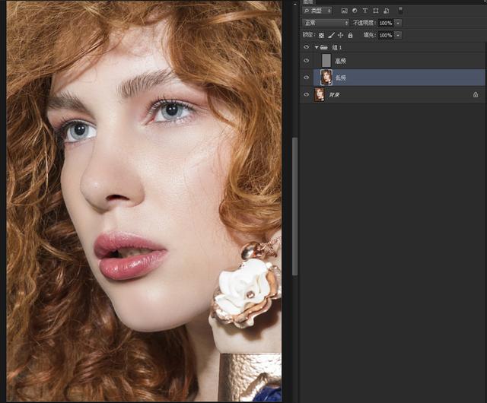Switch to the 图层 panel tab
This screenshot has height=403, width=487.
click(x=308, y=2)
